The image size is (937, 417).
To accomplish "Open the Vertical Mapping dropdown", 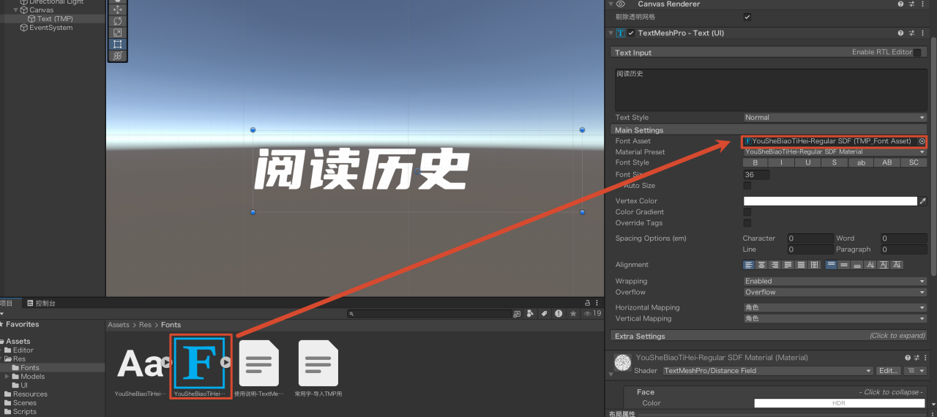I will (835, 319).
